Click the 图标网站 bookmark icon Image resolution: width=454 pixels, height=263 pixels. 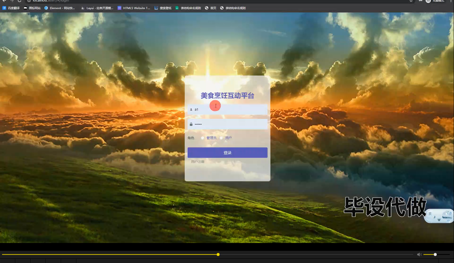click(25, 8)
